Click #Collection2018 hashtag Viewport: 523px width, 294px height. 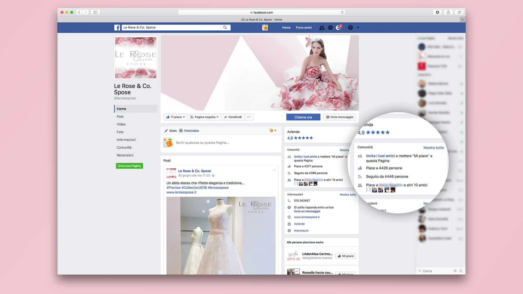[194, 188]
